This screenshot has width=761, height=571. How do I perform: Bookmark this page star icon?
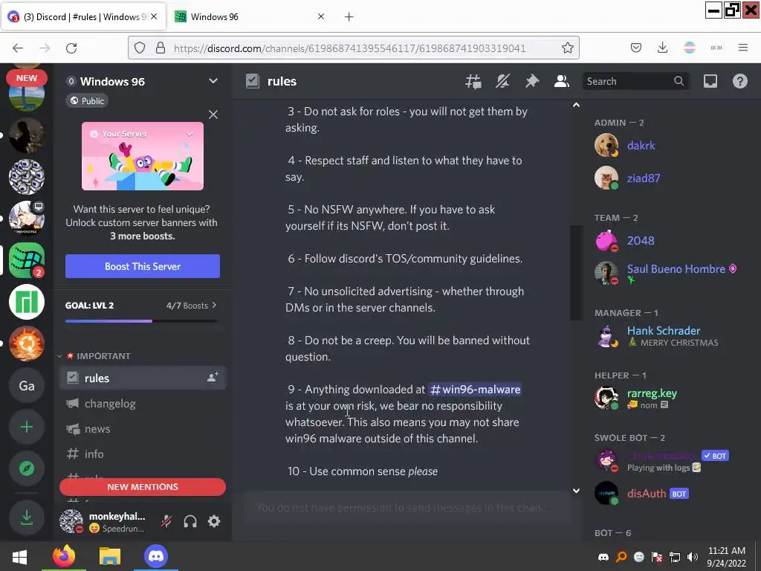tap(567, 48)
